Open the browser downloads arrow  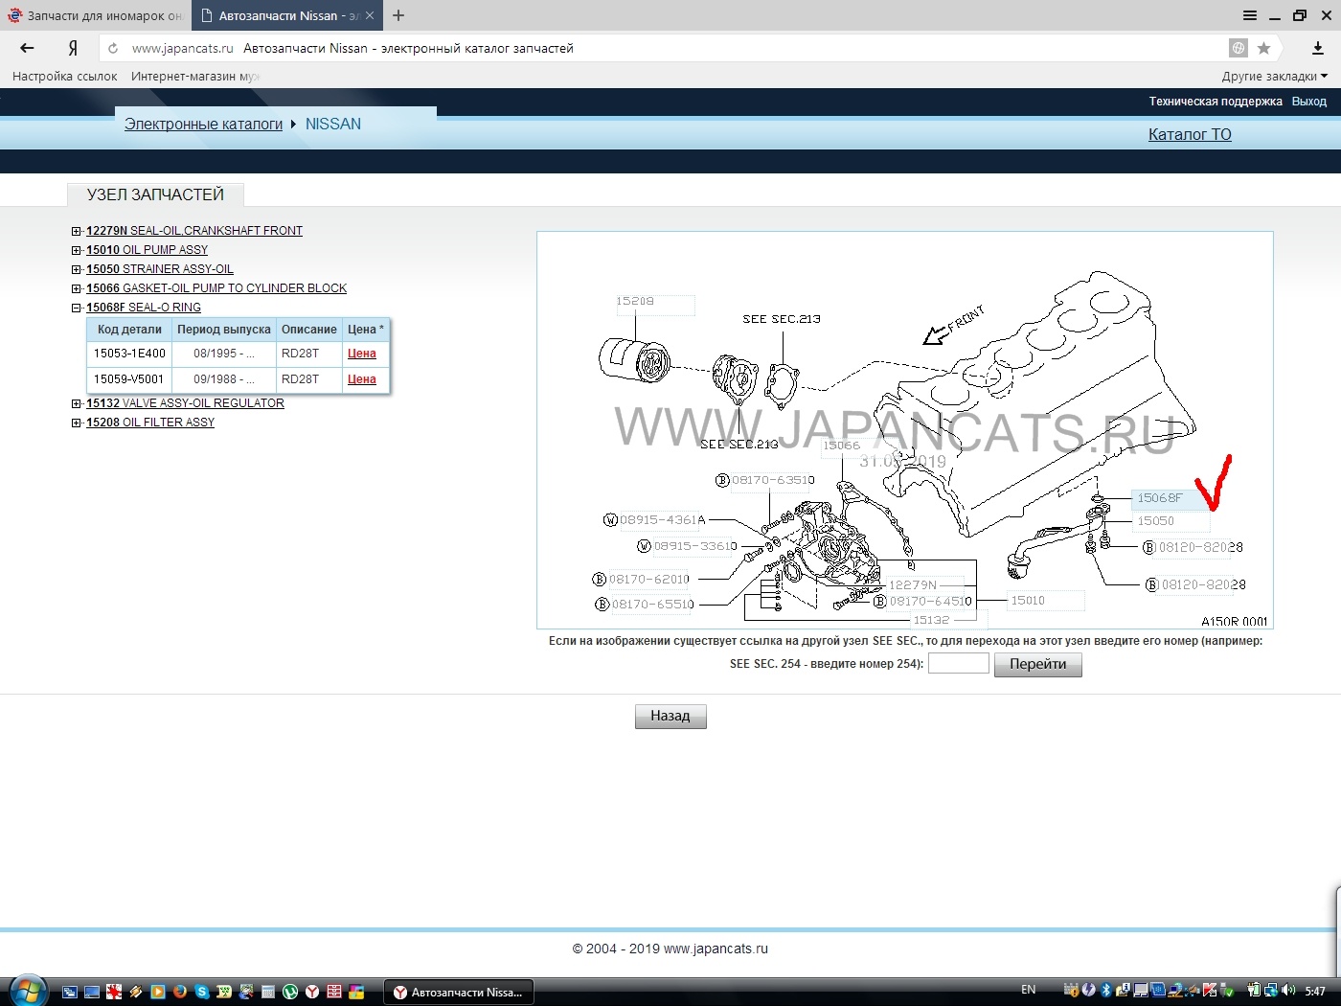pyautogui.click(x=1317, y=48)
